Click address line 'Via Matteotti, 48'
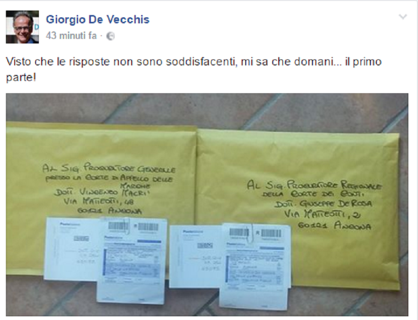418x320 pixels. pos(98,201)
